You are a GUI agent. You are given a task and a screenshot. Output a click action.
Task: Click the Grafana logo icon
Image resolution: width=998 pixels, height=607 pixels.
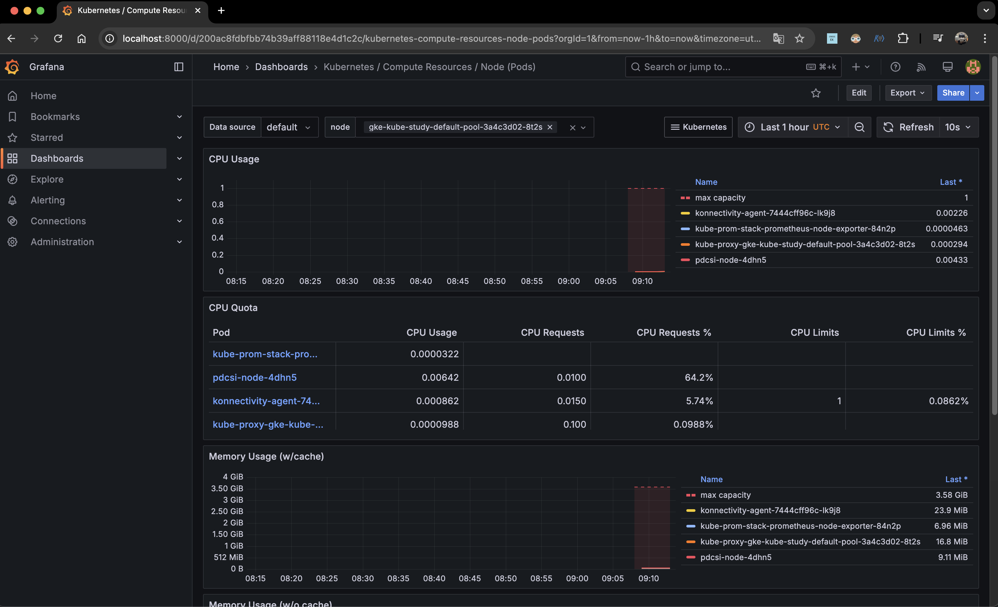coord(12,67)
